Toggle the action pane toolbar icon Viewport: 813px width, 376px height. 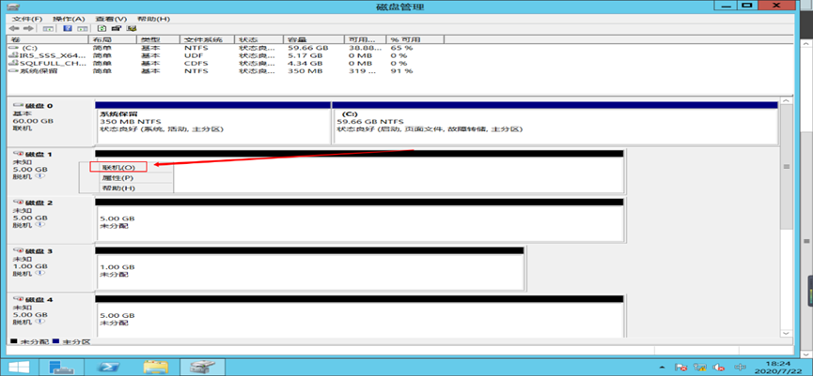[82, 28]
